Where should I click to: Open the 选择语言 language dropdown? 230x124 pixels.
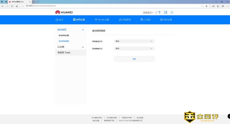[x=148, y=13]
